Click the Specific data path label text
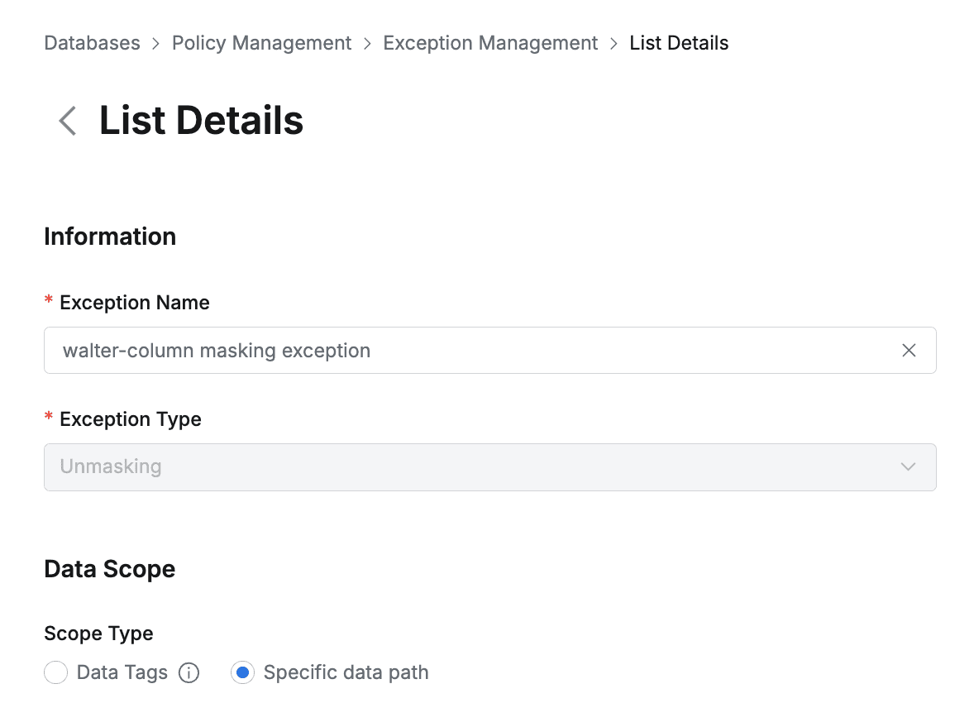Image resolution: width=974 pixels, height=703 pixels. (x=346, y=673)
